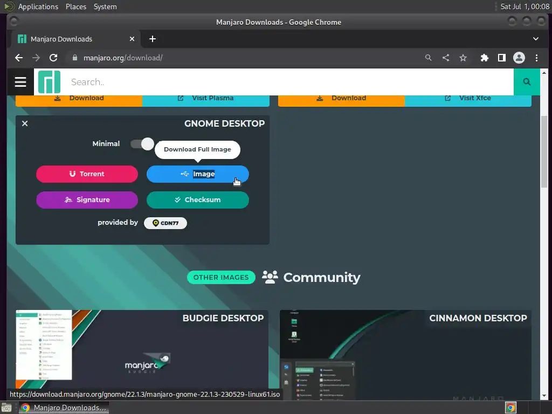Reload the Manjaro download page

point(53,58)
